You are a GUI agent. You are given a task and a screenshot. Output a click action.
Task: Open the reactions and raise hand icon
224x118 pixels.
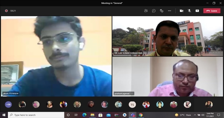click(162, 11)
